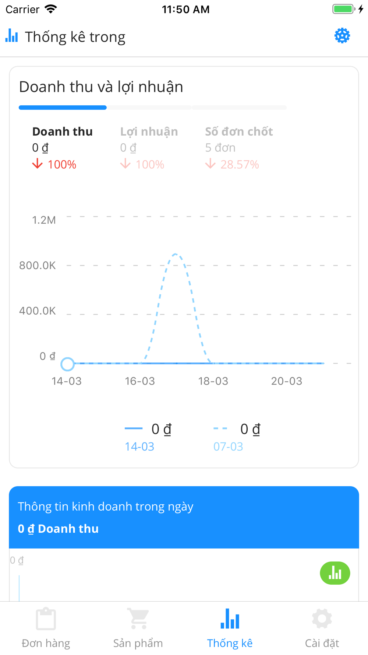
Task: Open the blue gear settings icon
Action: [x=342, y=36]
